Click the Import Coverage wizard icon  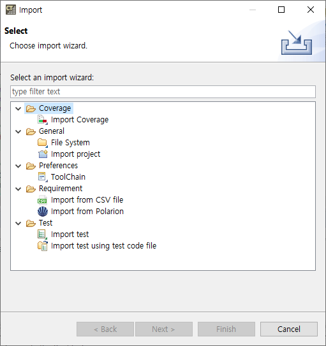coord(43,120)
